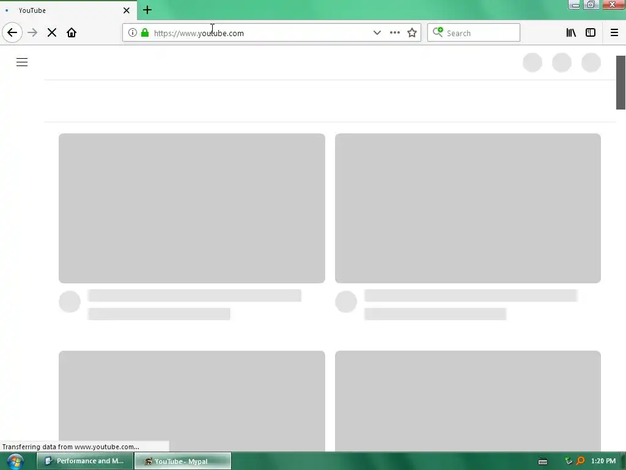Click the green network tray icon
The width and height of the screenshot is (626, 470).
[569, 461]
